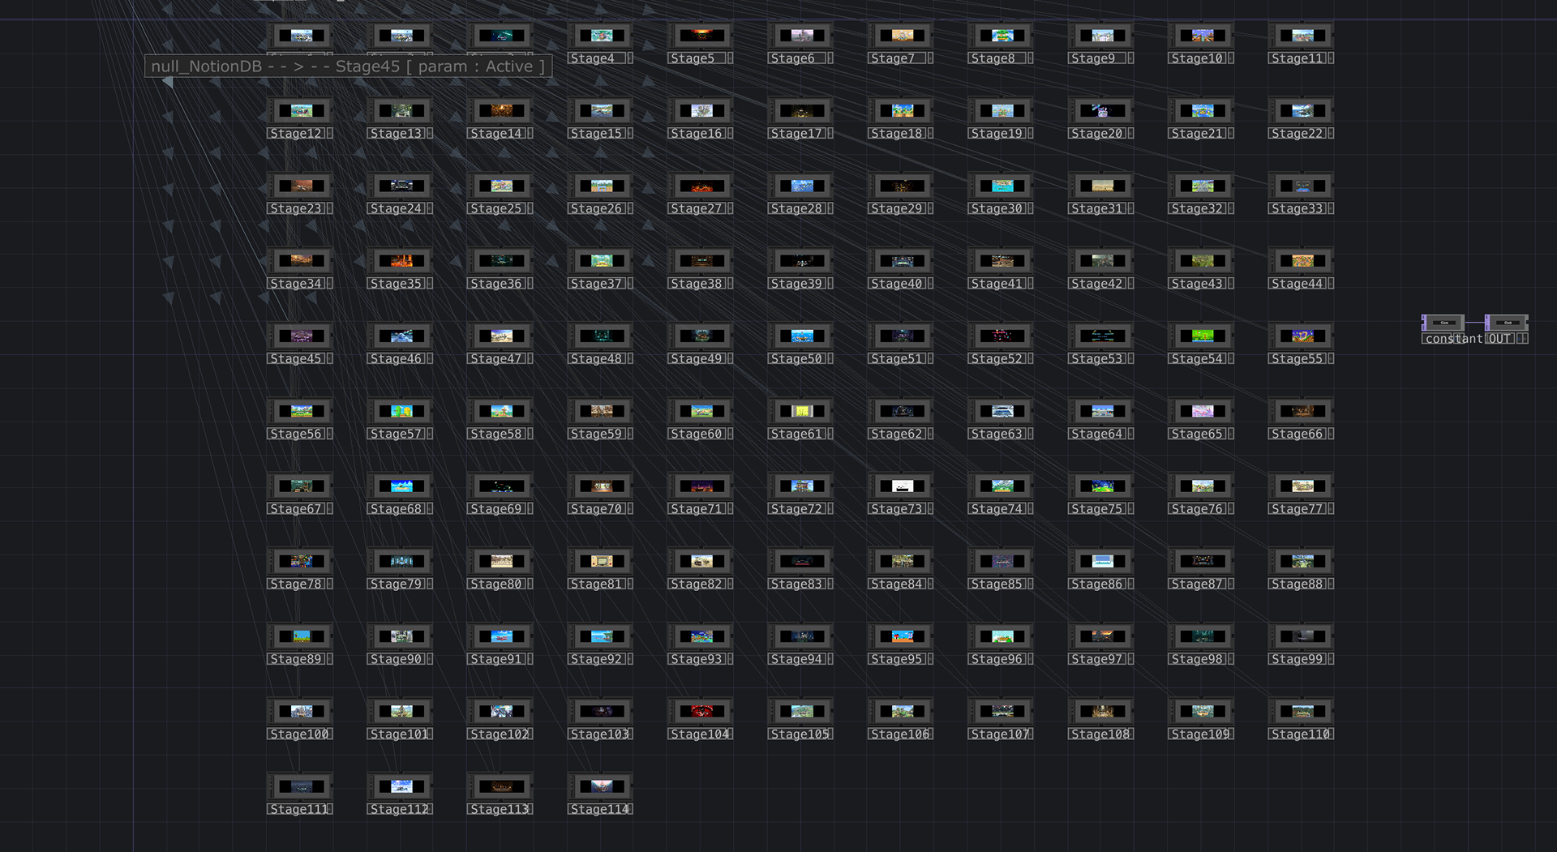The width and height of the screenshot is (1557, 852).
Task: Click the Stage99 name label
Action: 1297,659
